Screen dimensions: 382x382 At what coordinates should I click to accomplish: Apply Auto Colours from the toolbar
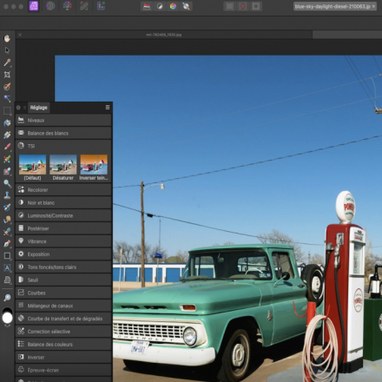point(173,6)
